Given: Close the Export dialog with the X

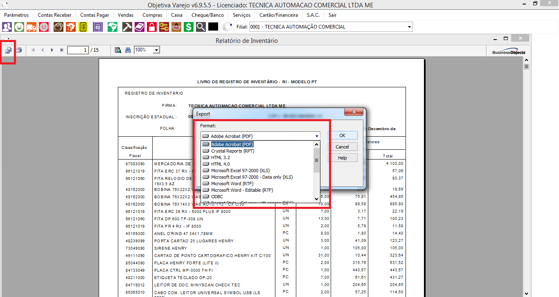Looking at the screenshot, I should pos(354,112).
